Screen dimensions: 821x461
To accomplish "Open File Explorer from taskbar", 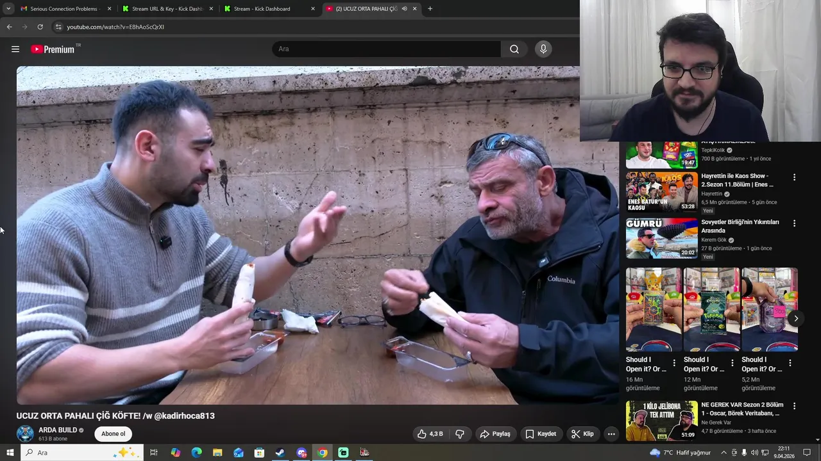I will point(217,453).
